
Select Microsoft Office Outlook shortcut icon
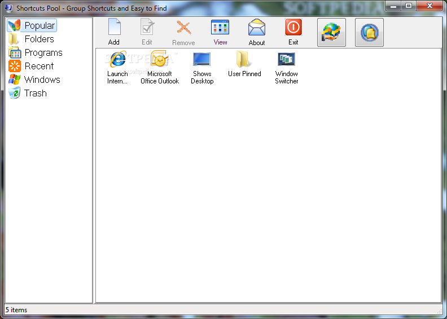click(x=160, y=59)
